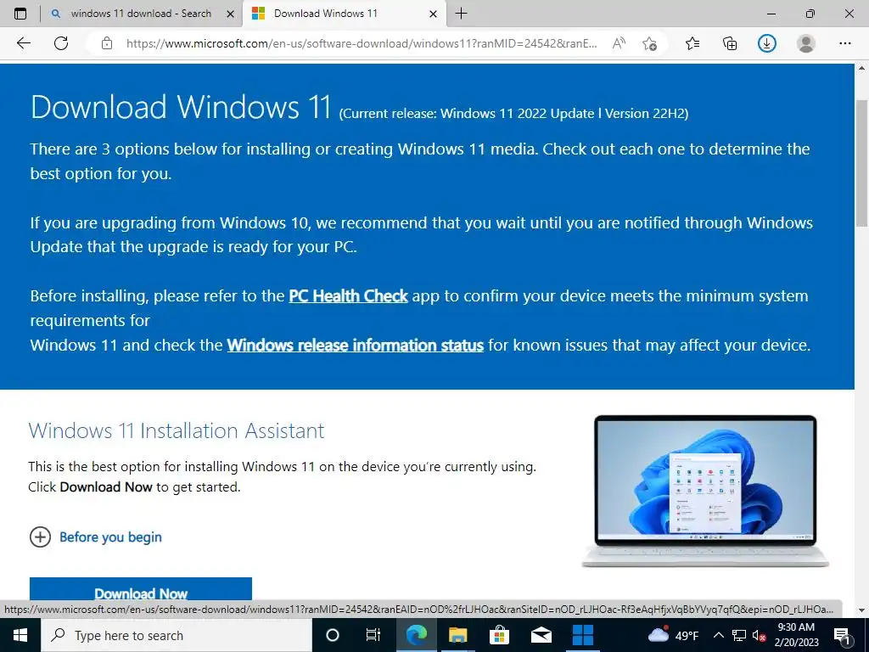The width and height of the screenshot is (869, 652).
Task: Open the weather widget showing 49°F
Action: 673,635
